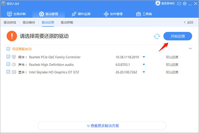Click Realtek PCIe GbE Family Controller text
This screenshot has height=133, width=199.
point(55,57)
